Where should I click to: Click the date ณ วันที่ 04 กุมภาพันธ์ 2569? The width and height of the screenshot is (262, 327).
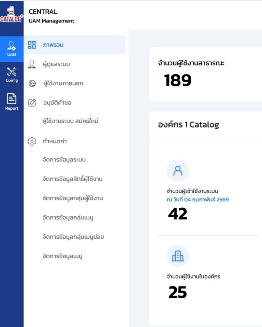tap(198, 200)
